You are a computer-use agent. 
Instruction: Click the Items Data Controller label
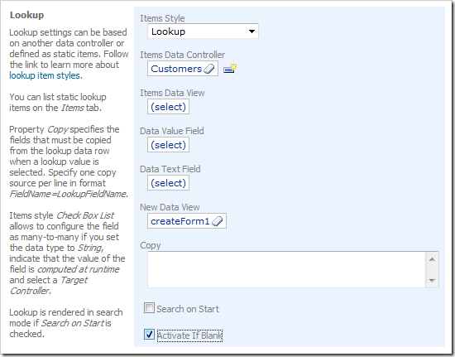(183, 55)
